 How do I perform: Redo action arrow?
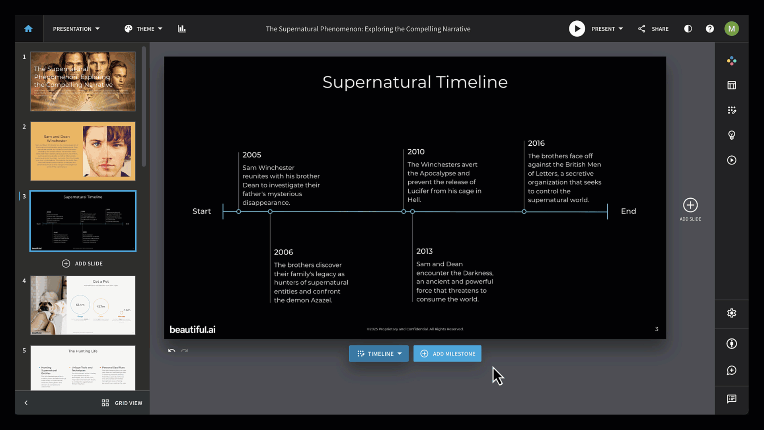pyautogui.click(x=184, y=351)
